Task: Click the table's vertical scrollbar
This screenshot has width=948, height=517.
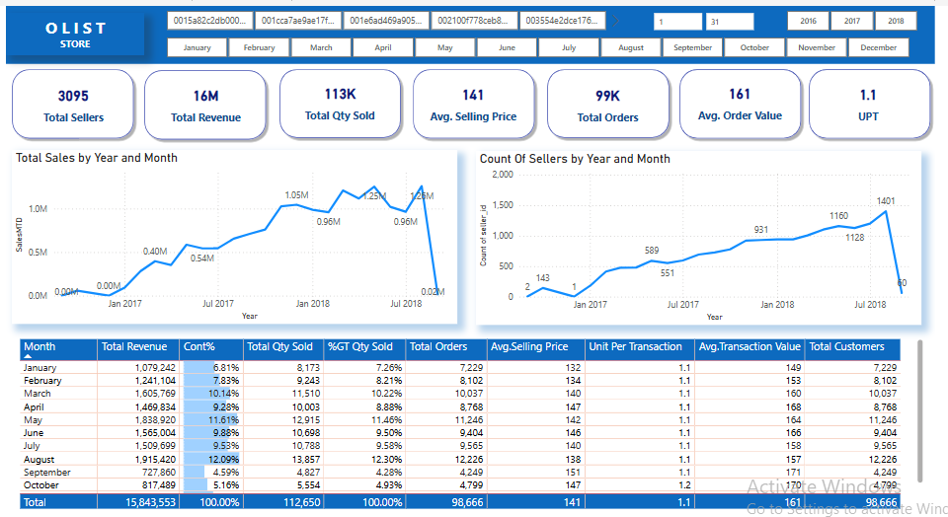Action: point(920,410)
